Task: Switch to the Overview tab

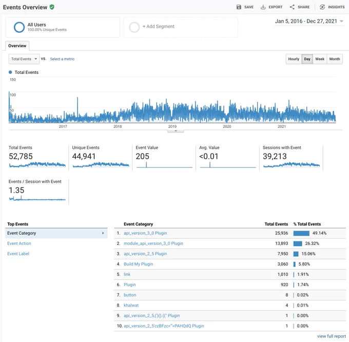Action: click(17, 46)
